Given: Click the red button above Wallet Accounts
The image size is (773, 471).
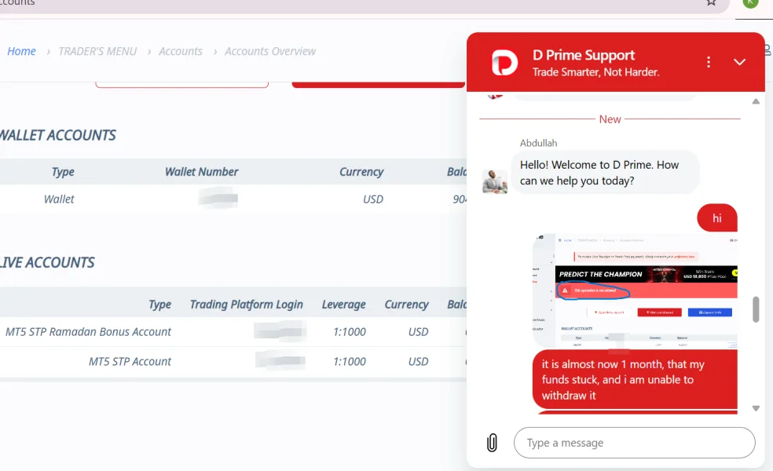Looking at the screenshot, I should click(378, 85).
